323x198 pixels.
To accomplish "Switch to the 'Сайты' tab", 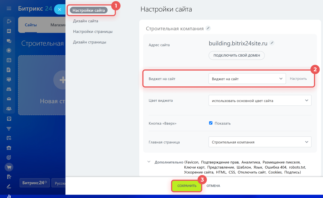I will [31, 25].
